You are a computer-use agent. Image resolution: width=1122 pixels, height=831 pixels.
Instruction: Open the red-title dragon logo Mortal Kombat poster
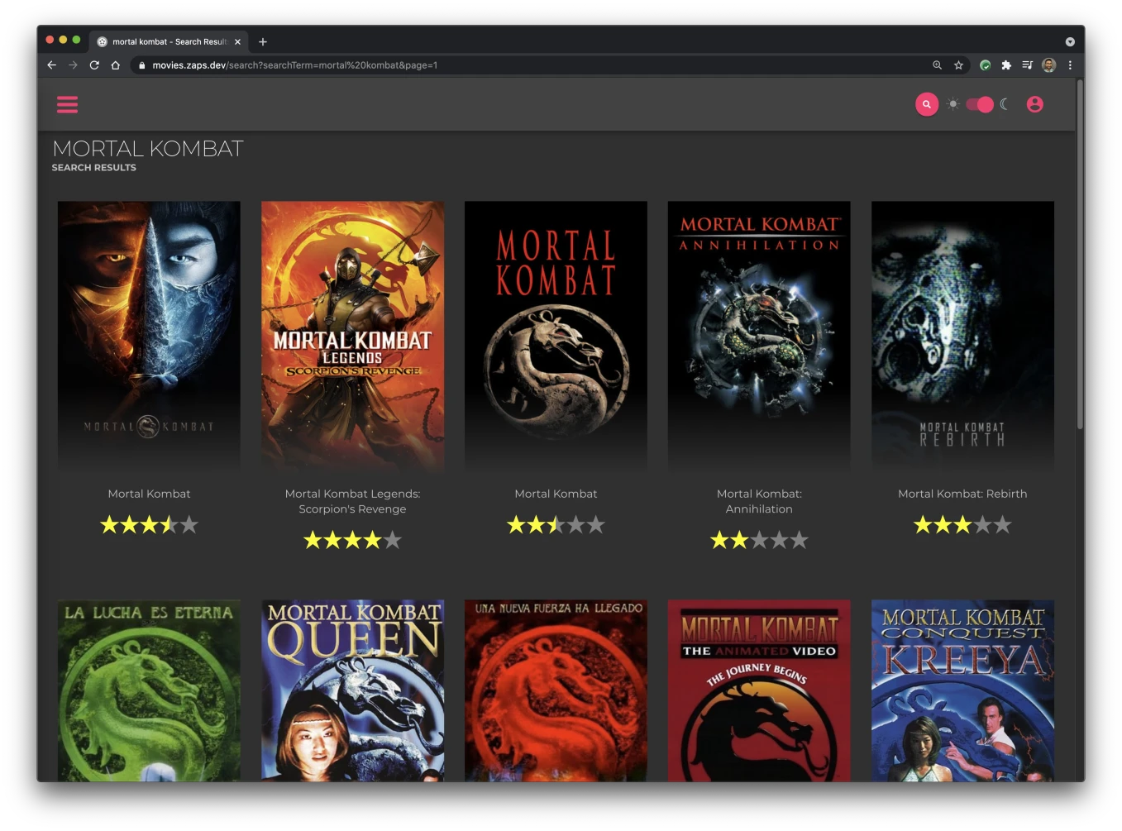(556, 336)
